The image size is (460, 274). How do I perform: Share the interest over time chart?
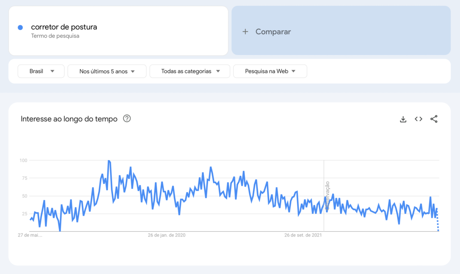(x=433, y=119)
